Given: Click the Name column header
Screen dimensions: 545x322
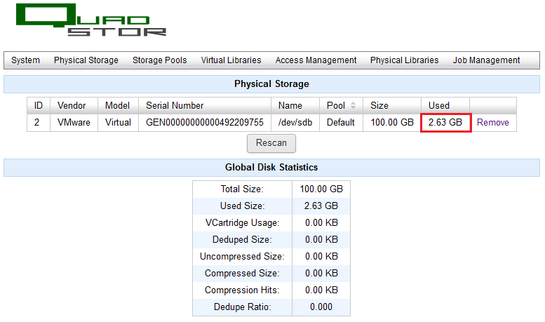Looking at the screenshot, I should 295,105.
